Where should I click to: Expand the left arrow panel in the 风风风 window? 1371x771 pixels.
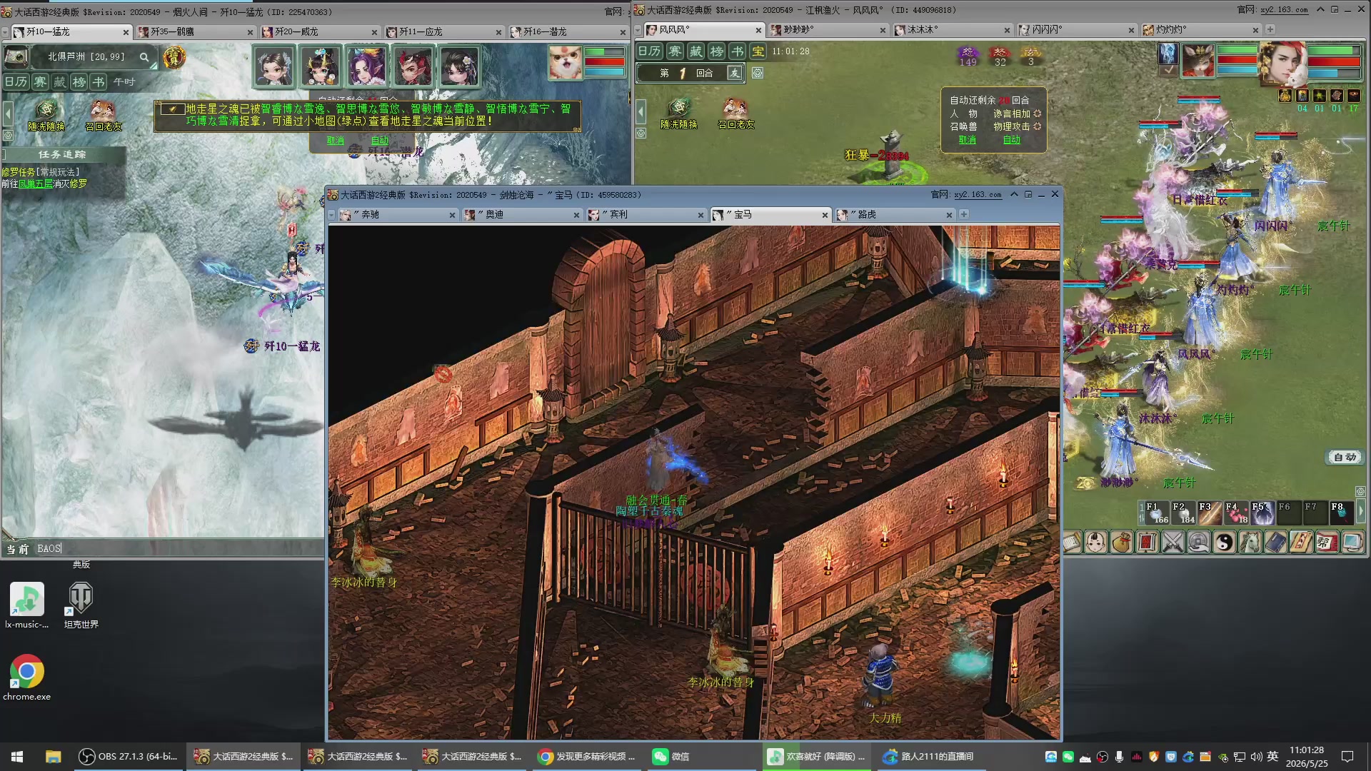point(641,111)
